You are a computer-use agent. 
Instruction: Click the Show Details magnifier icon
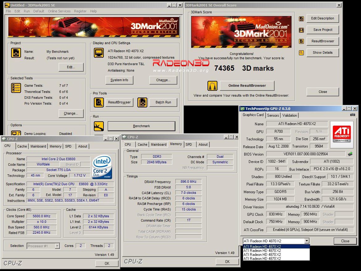coord(301,53)
